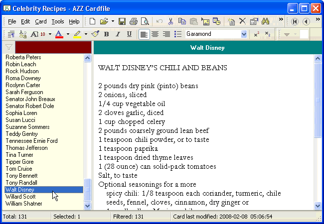Screen dimensions: 324x224
Task: Toggle subscript x₂ formatting
Action: (x=268, y=34)
